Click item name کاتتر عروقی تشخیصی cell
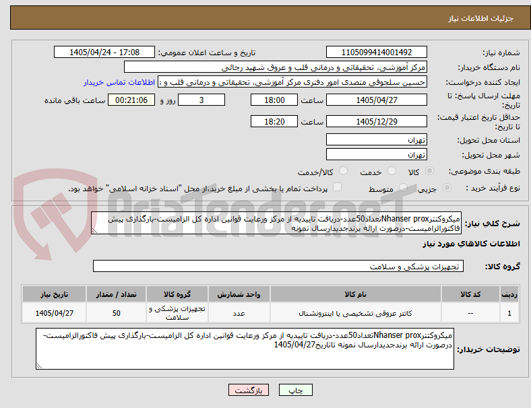The width and height of the screenshot is (531, 408). tap(356, 313)
